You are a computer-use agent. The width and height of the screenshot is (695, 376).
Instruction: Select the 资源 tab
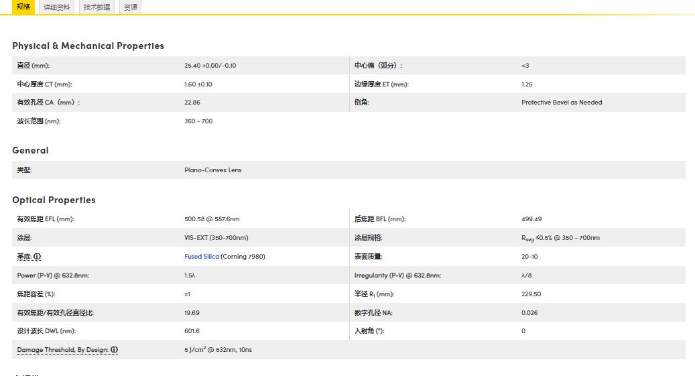tap(131, 7)
